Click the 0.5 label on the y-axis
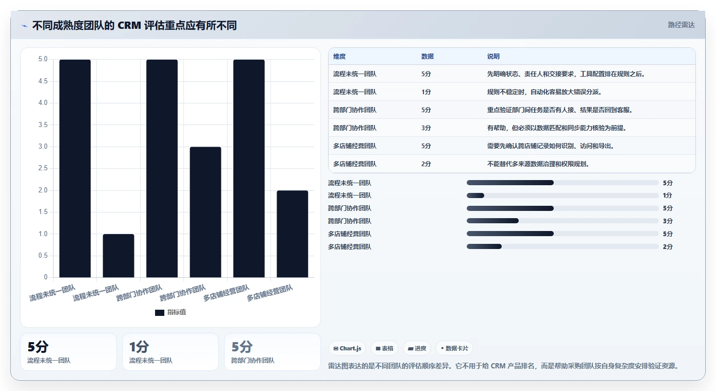 tap(43, 256)
